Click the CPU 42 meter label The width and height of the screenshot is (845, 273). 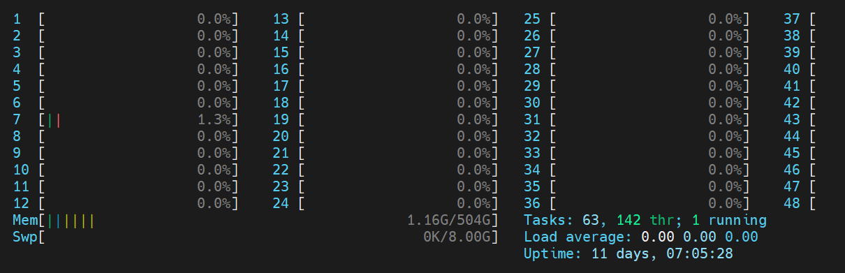click(x=792, y=103)
